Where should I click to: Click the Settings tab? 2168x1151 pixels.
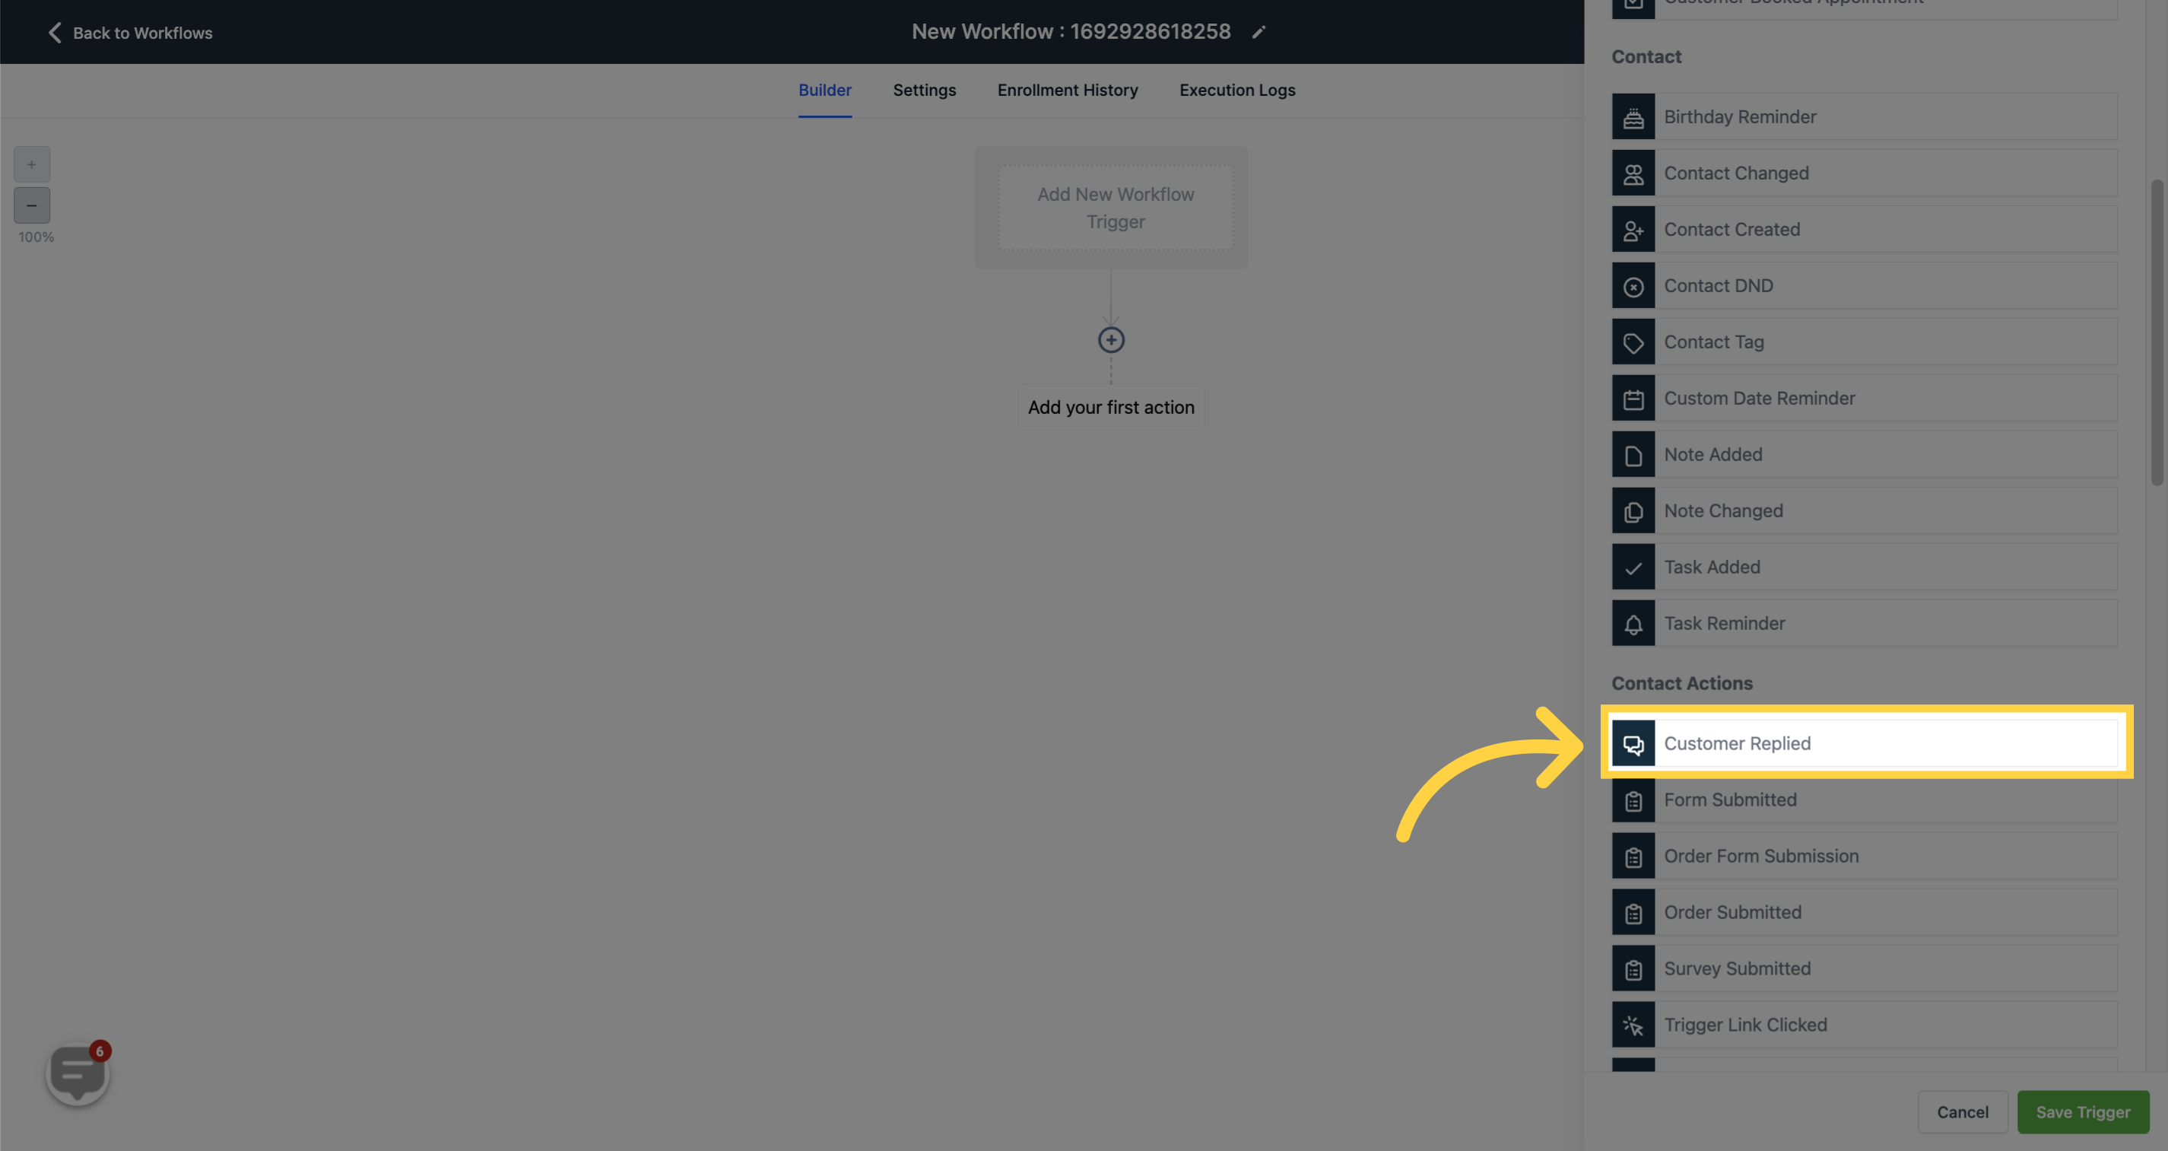point(923,91)
